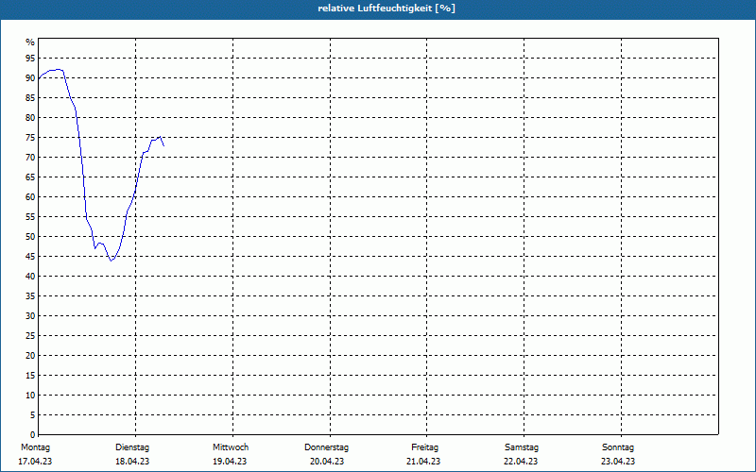This screenshot has height=472, width=756.
Task: Click the date 18.04.23
Action: tap(132, 462)
